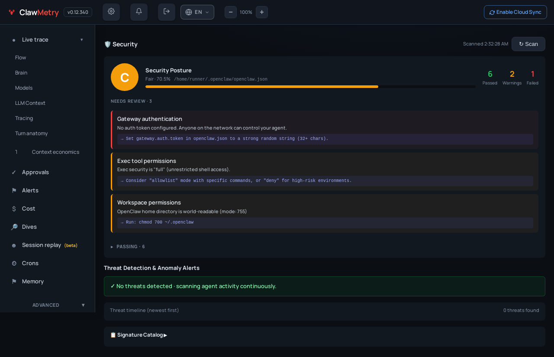Open the LLM Context page
The image size is (554, 357).
click(x=30, y=103)
